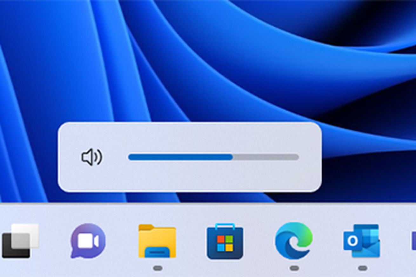
Task: Click the running indicator beneath File Explorer
Action: (x=158, y=268)
